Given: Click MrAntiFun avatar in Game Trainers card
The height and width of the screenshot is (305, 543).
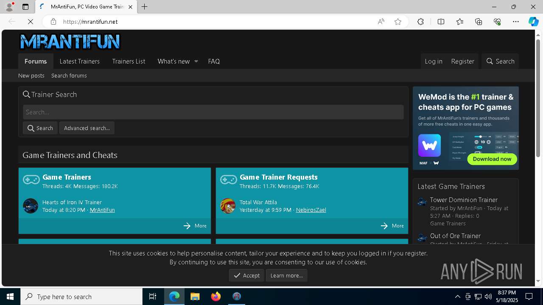Looking at the screenshot, I should 31,206.
